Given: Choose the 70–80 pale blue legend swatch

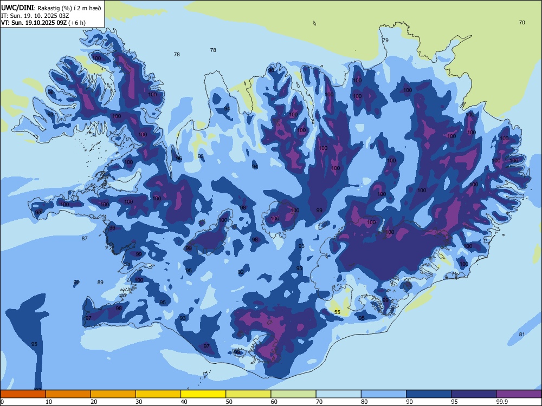Looking at the screenshot, I should (339, 394).
